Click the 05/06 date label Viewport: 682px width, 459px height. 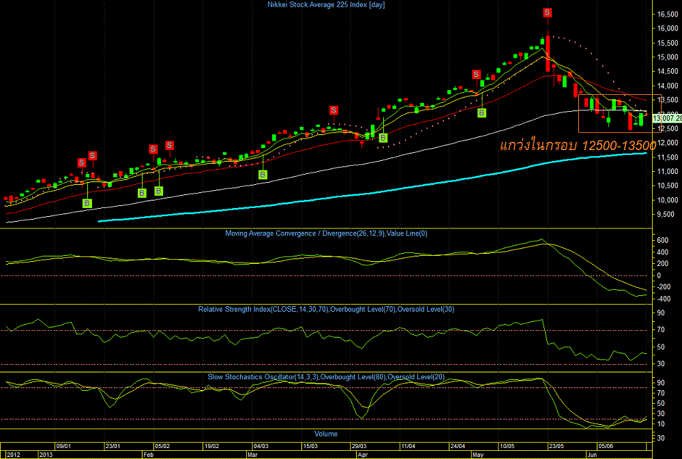606,447
